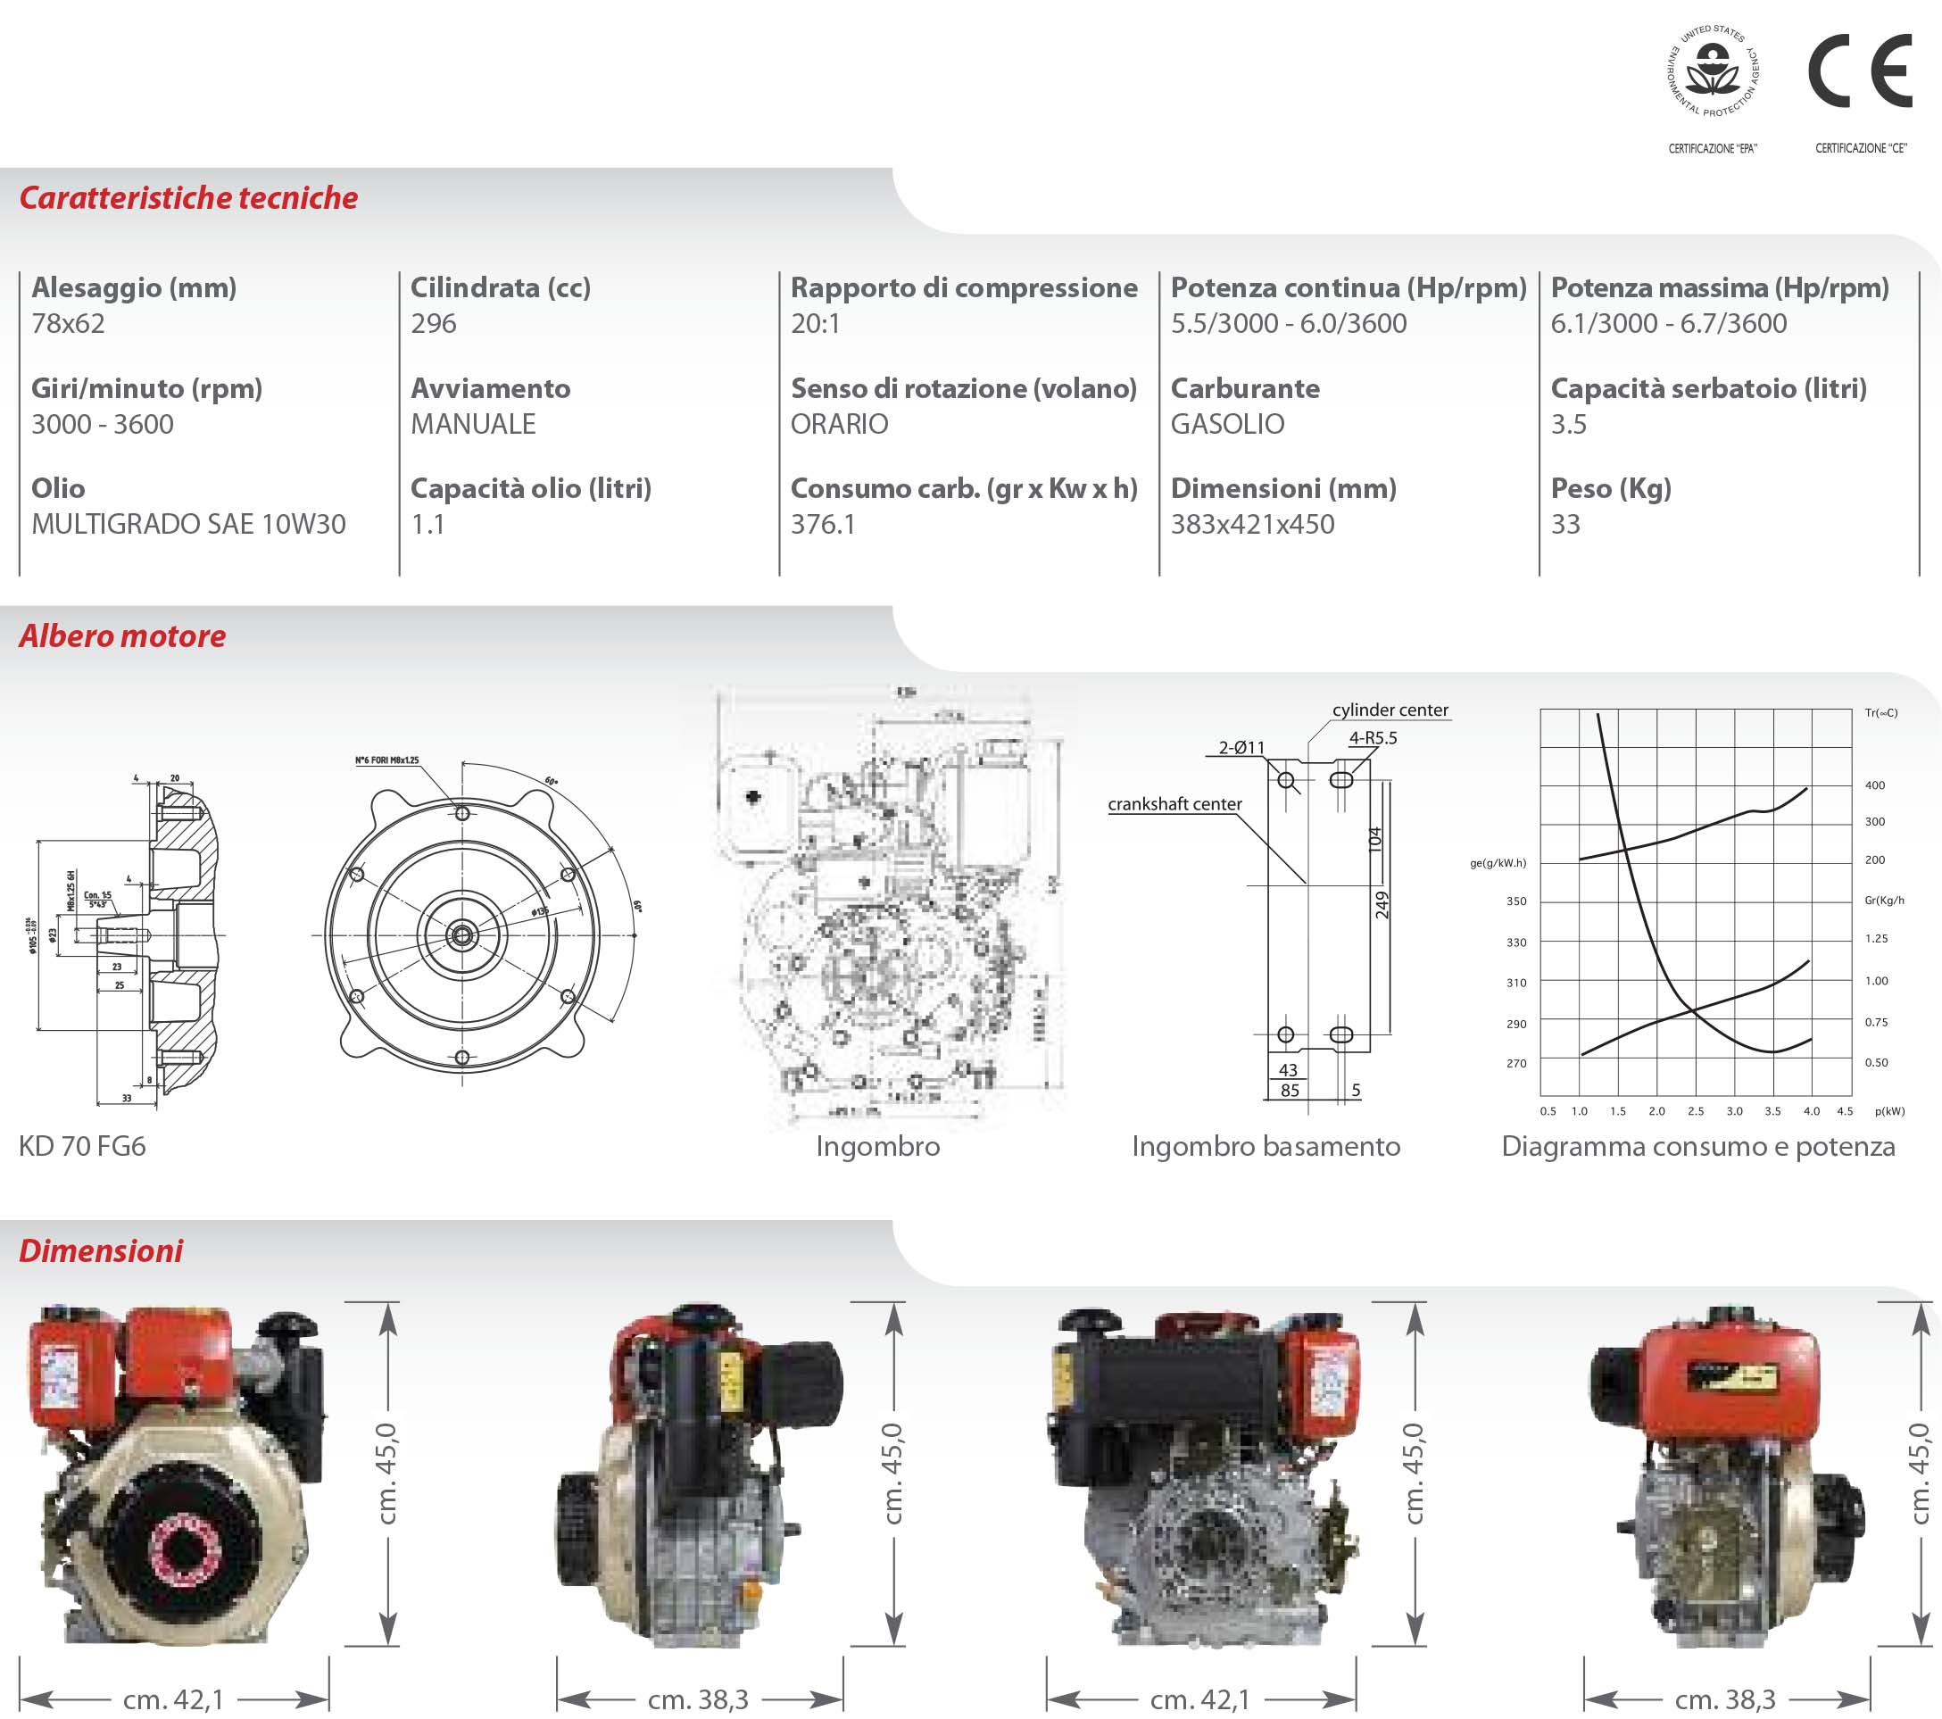This screenshot has height=1719, width=1942.
Task: Click the 'Rapporto di compressione' label
Action: coord(965,288)
